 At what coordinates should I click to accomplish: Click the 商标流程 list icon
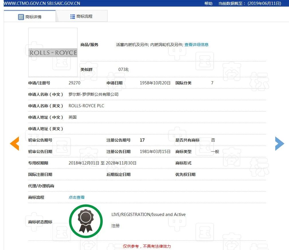(72, 17)
